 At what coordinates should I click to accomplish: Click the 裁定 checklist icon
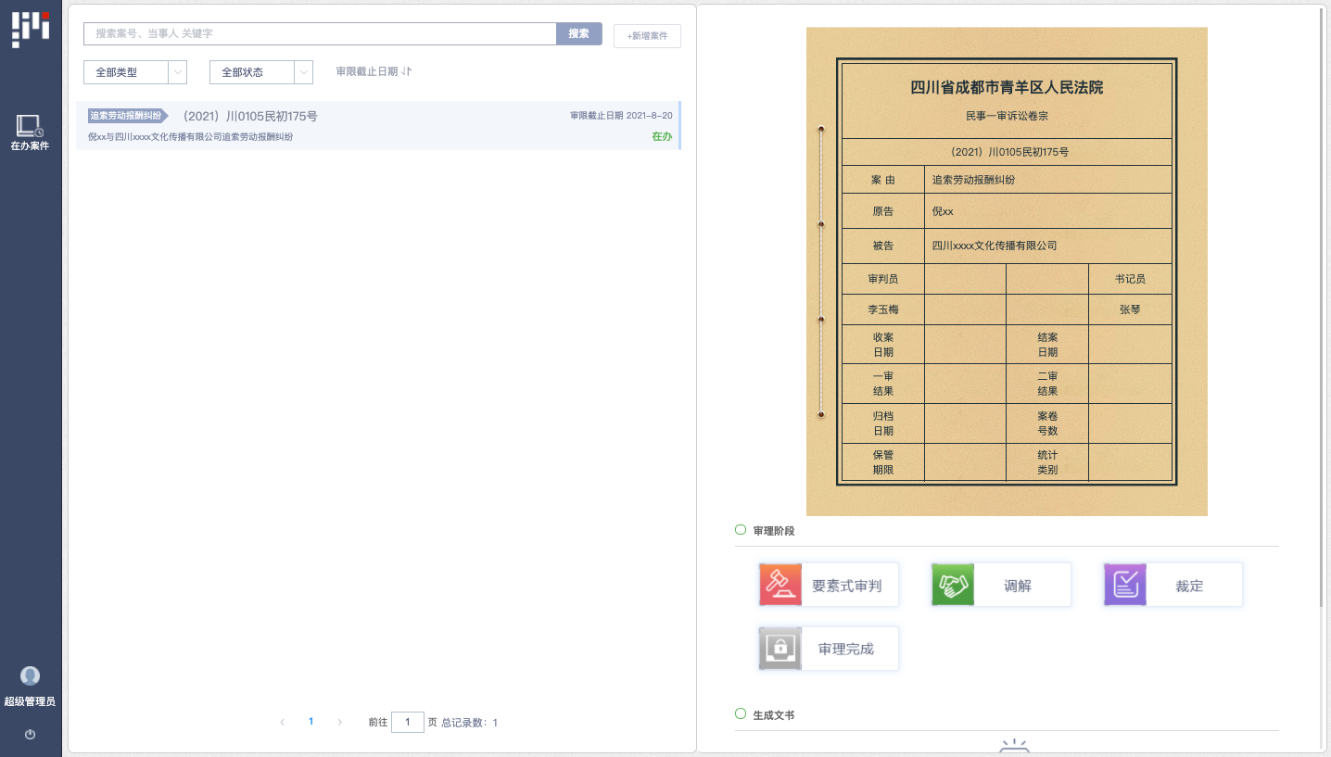point(1125,585)
